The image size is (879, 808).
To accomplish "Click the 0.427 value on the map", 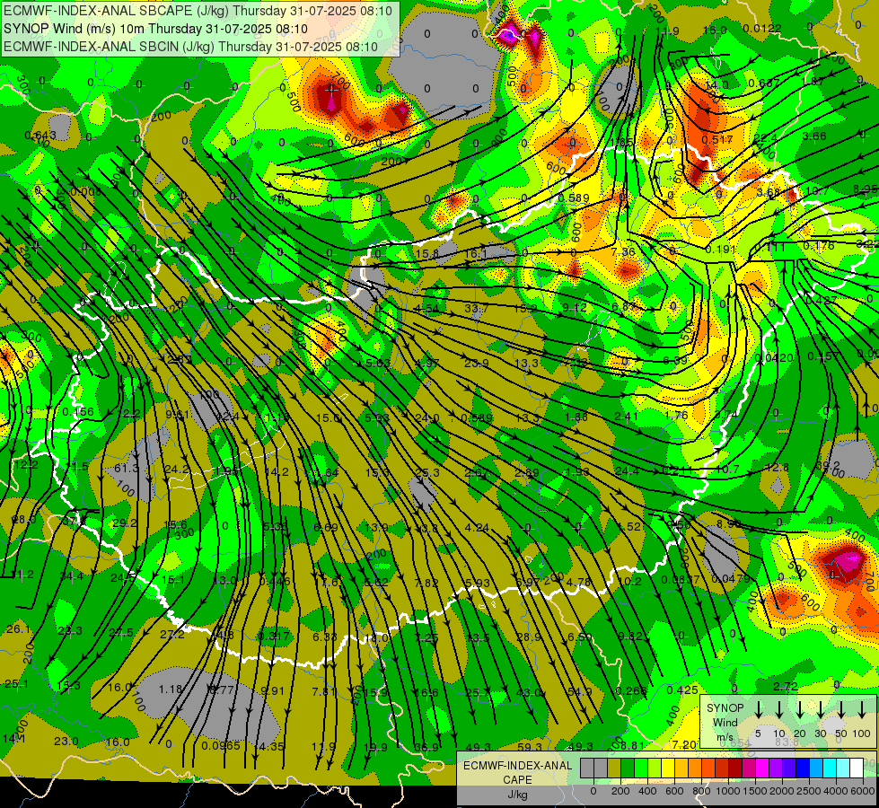I will click(822, 301).
